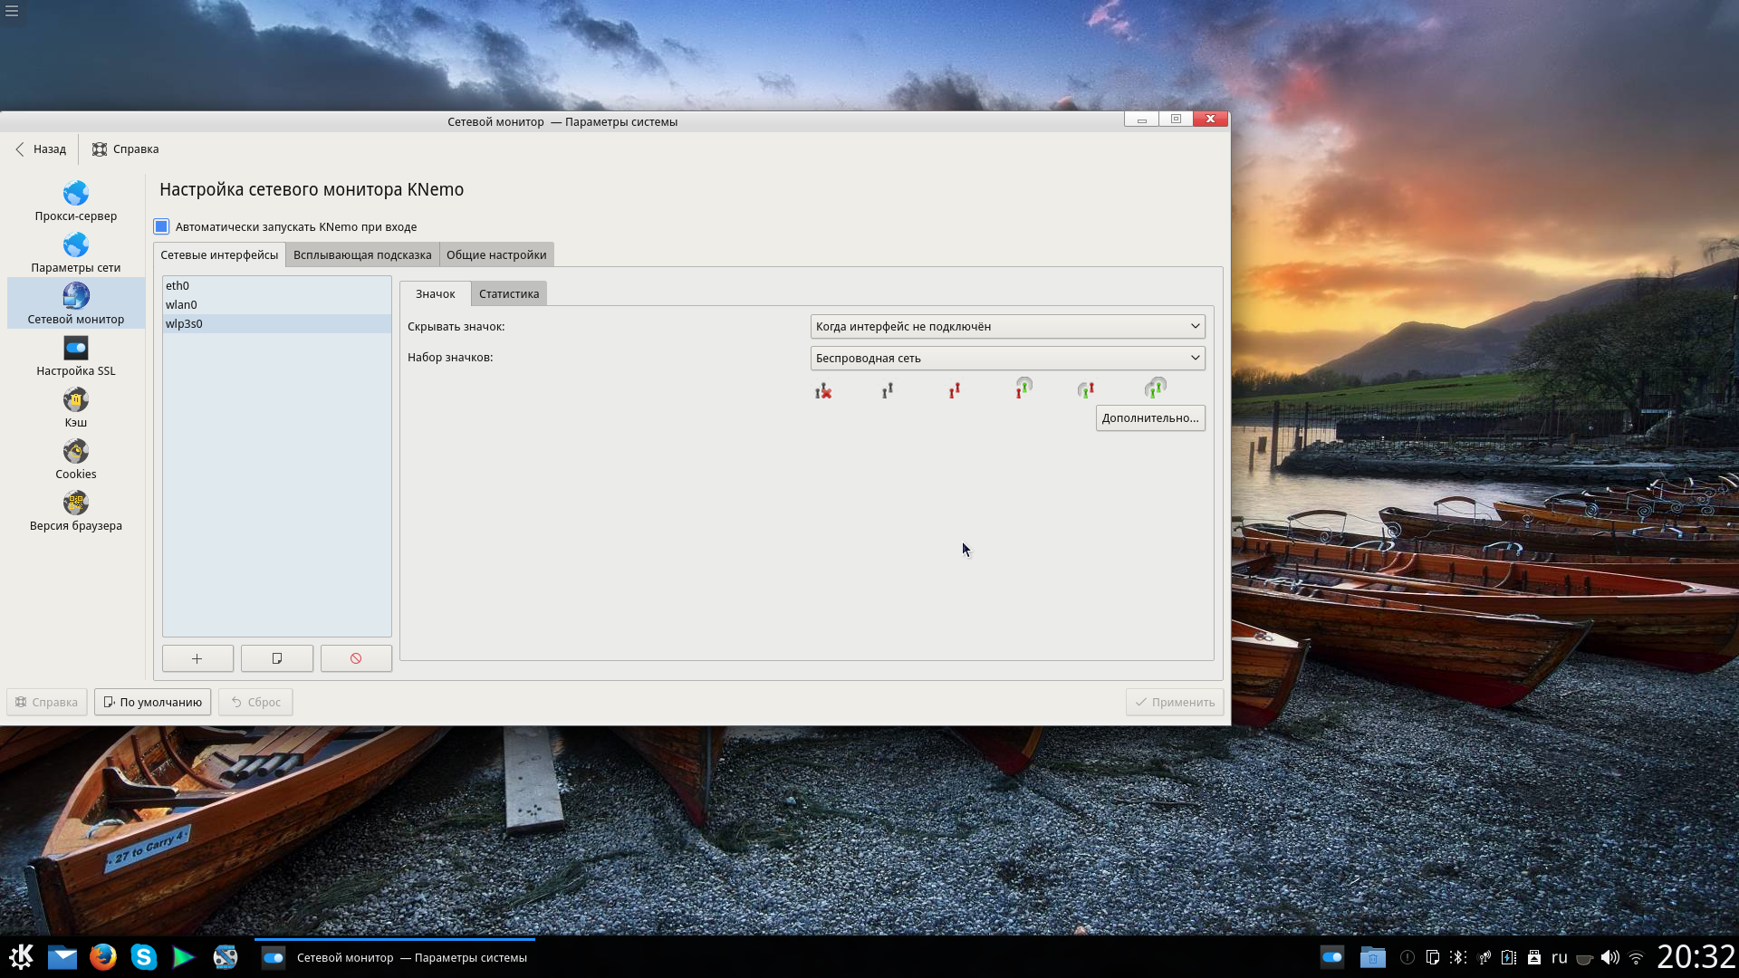Open the general settings (Общие настройки) tab
Viewport: 1739px width, 978px height.
tap(496, 254)
